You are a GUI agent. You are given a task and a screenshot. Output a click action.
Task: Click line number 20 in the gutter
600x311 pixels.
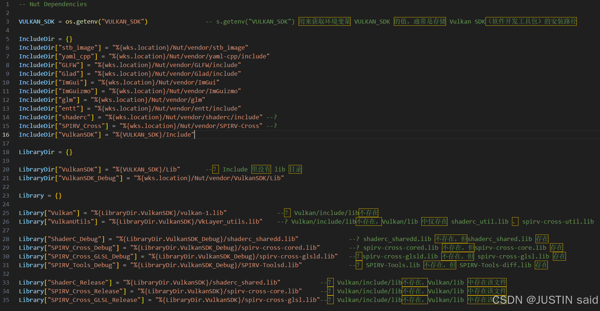tap(6, 170)
